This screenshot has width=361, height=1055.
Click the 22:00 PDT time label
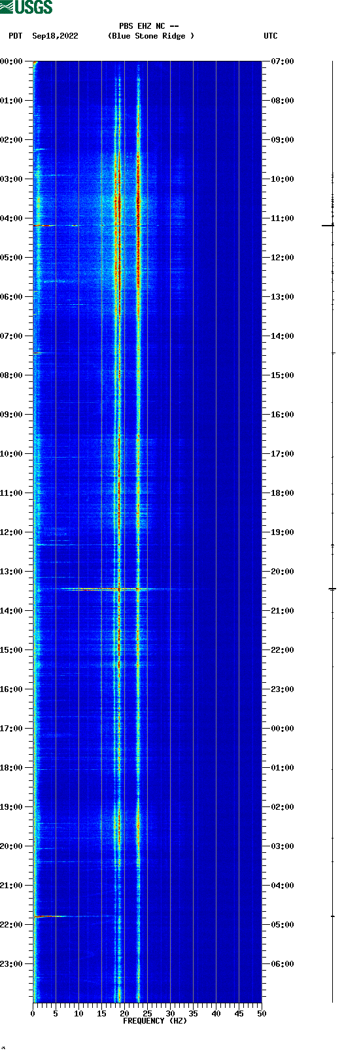(12, 925)
